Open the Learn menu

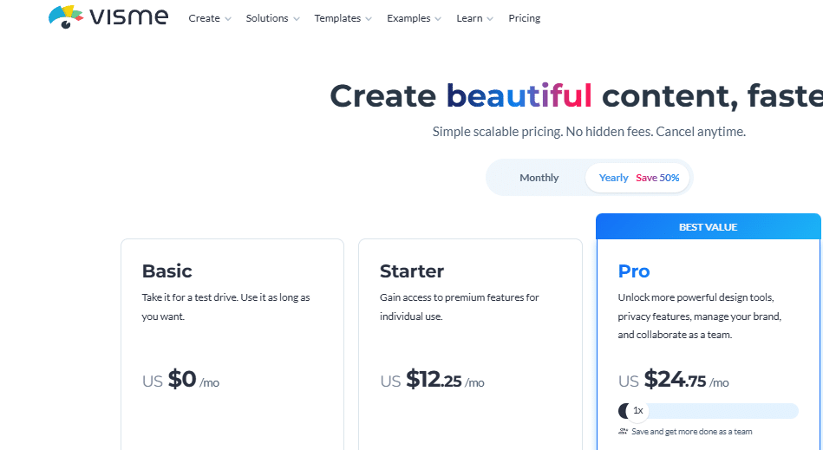point(475,18)
